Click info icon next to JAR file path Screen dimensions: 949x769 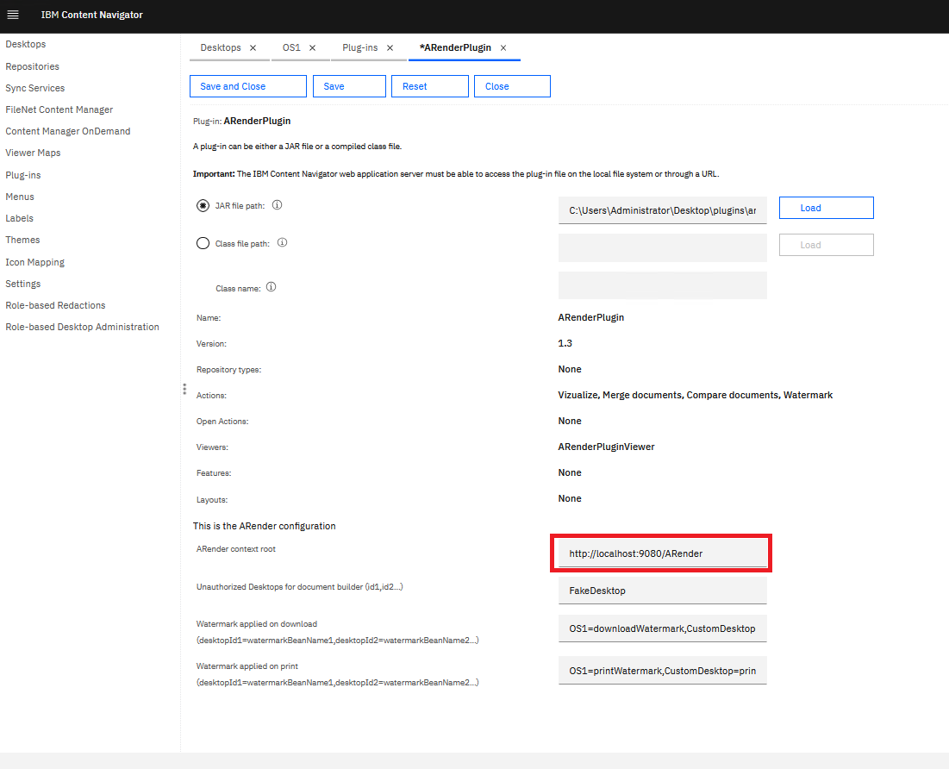(x=278, y=206)
